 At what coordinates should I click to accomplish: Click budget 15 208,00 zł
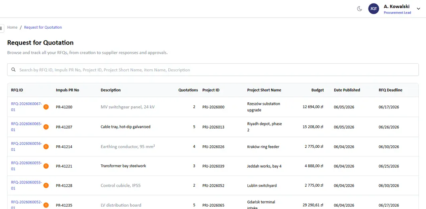click(x=313, y=127)
